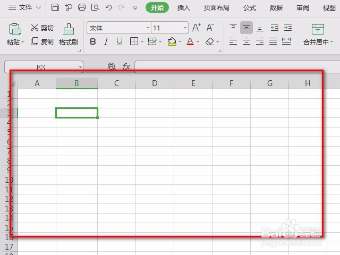
Task: Undo the last action
Action: [x=108, y=7]
